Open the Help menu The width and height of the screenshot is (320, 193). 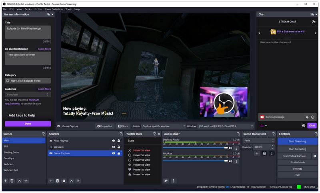click(x=77, y=9)
